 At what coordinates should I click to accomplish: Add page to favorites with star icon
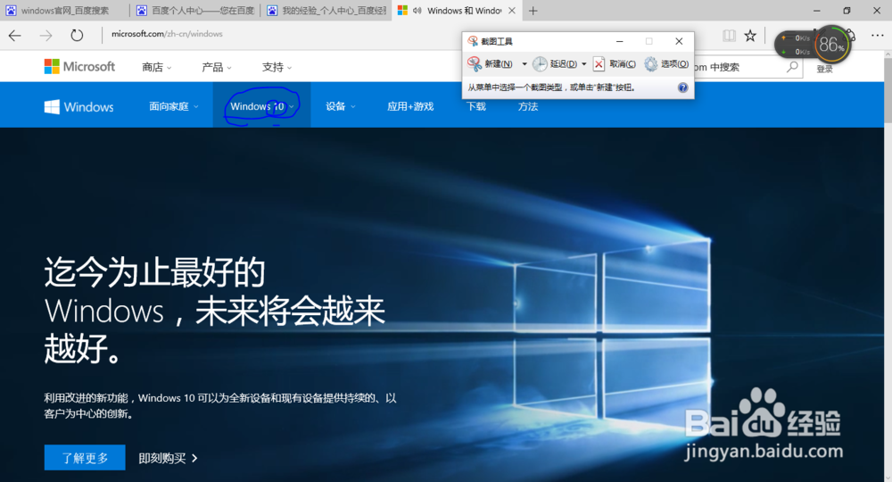[750, 36]
